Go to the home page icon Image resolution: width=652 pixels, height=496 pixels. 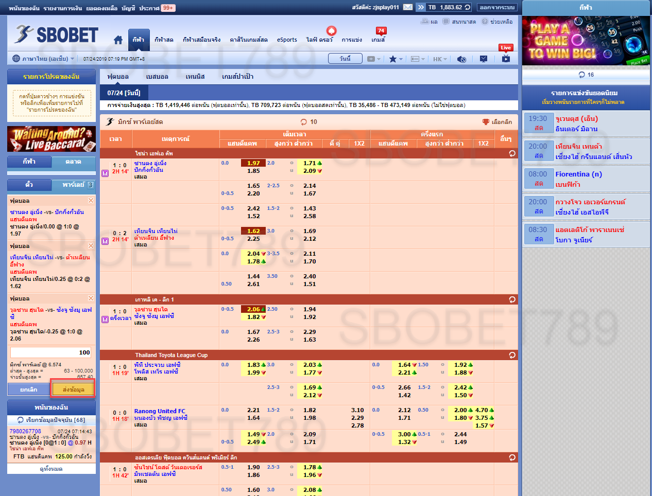coord(118,40)
